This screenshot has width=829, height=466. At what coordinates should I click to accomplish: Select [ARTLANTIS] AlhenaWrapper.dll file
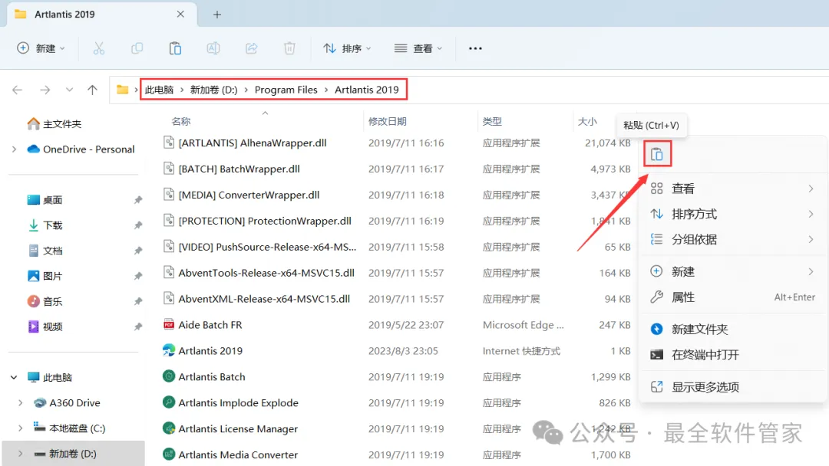(253, 143)
